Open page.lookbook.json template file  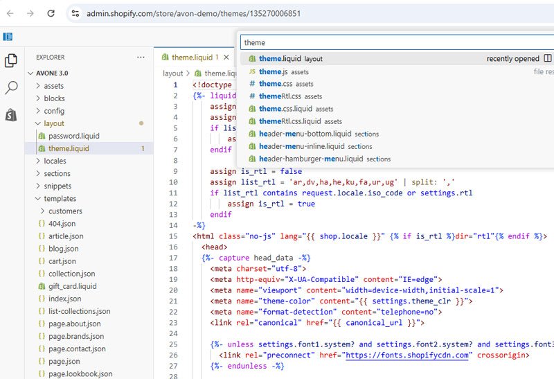click(x=89, y=373)
